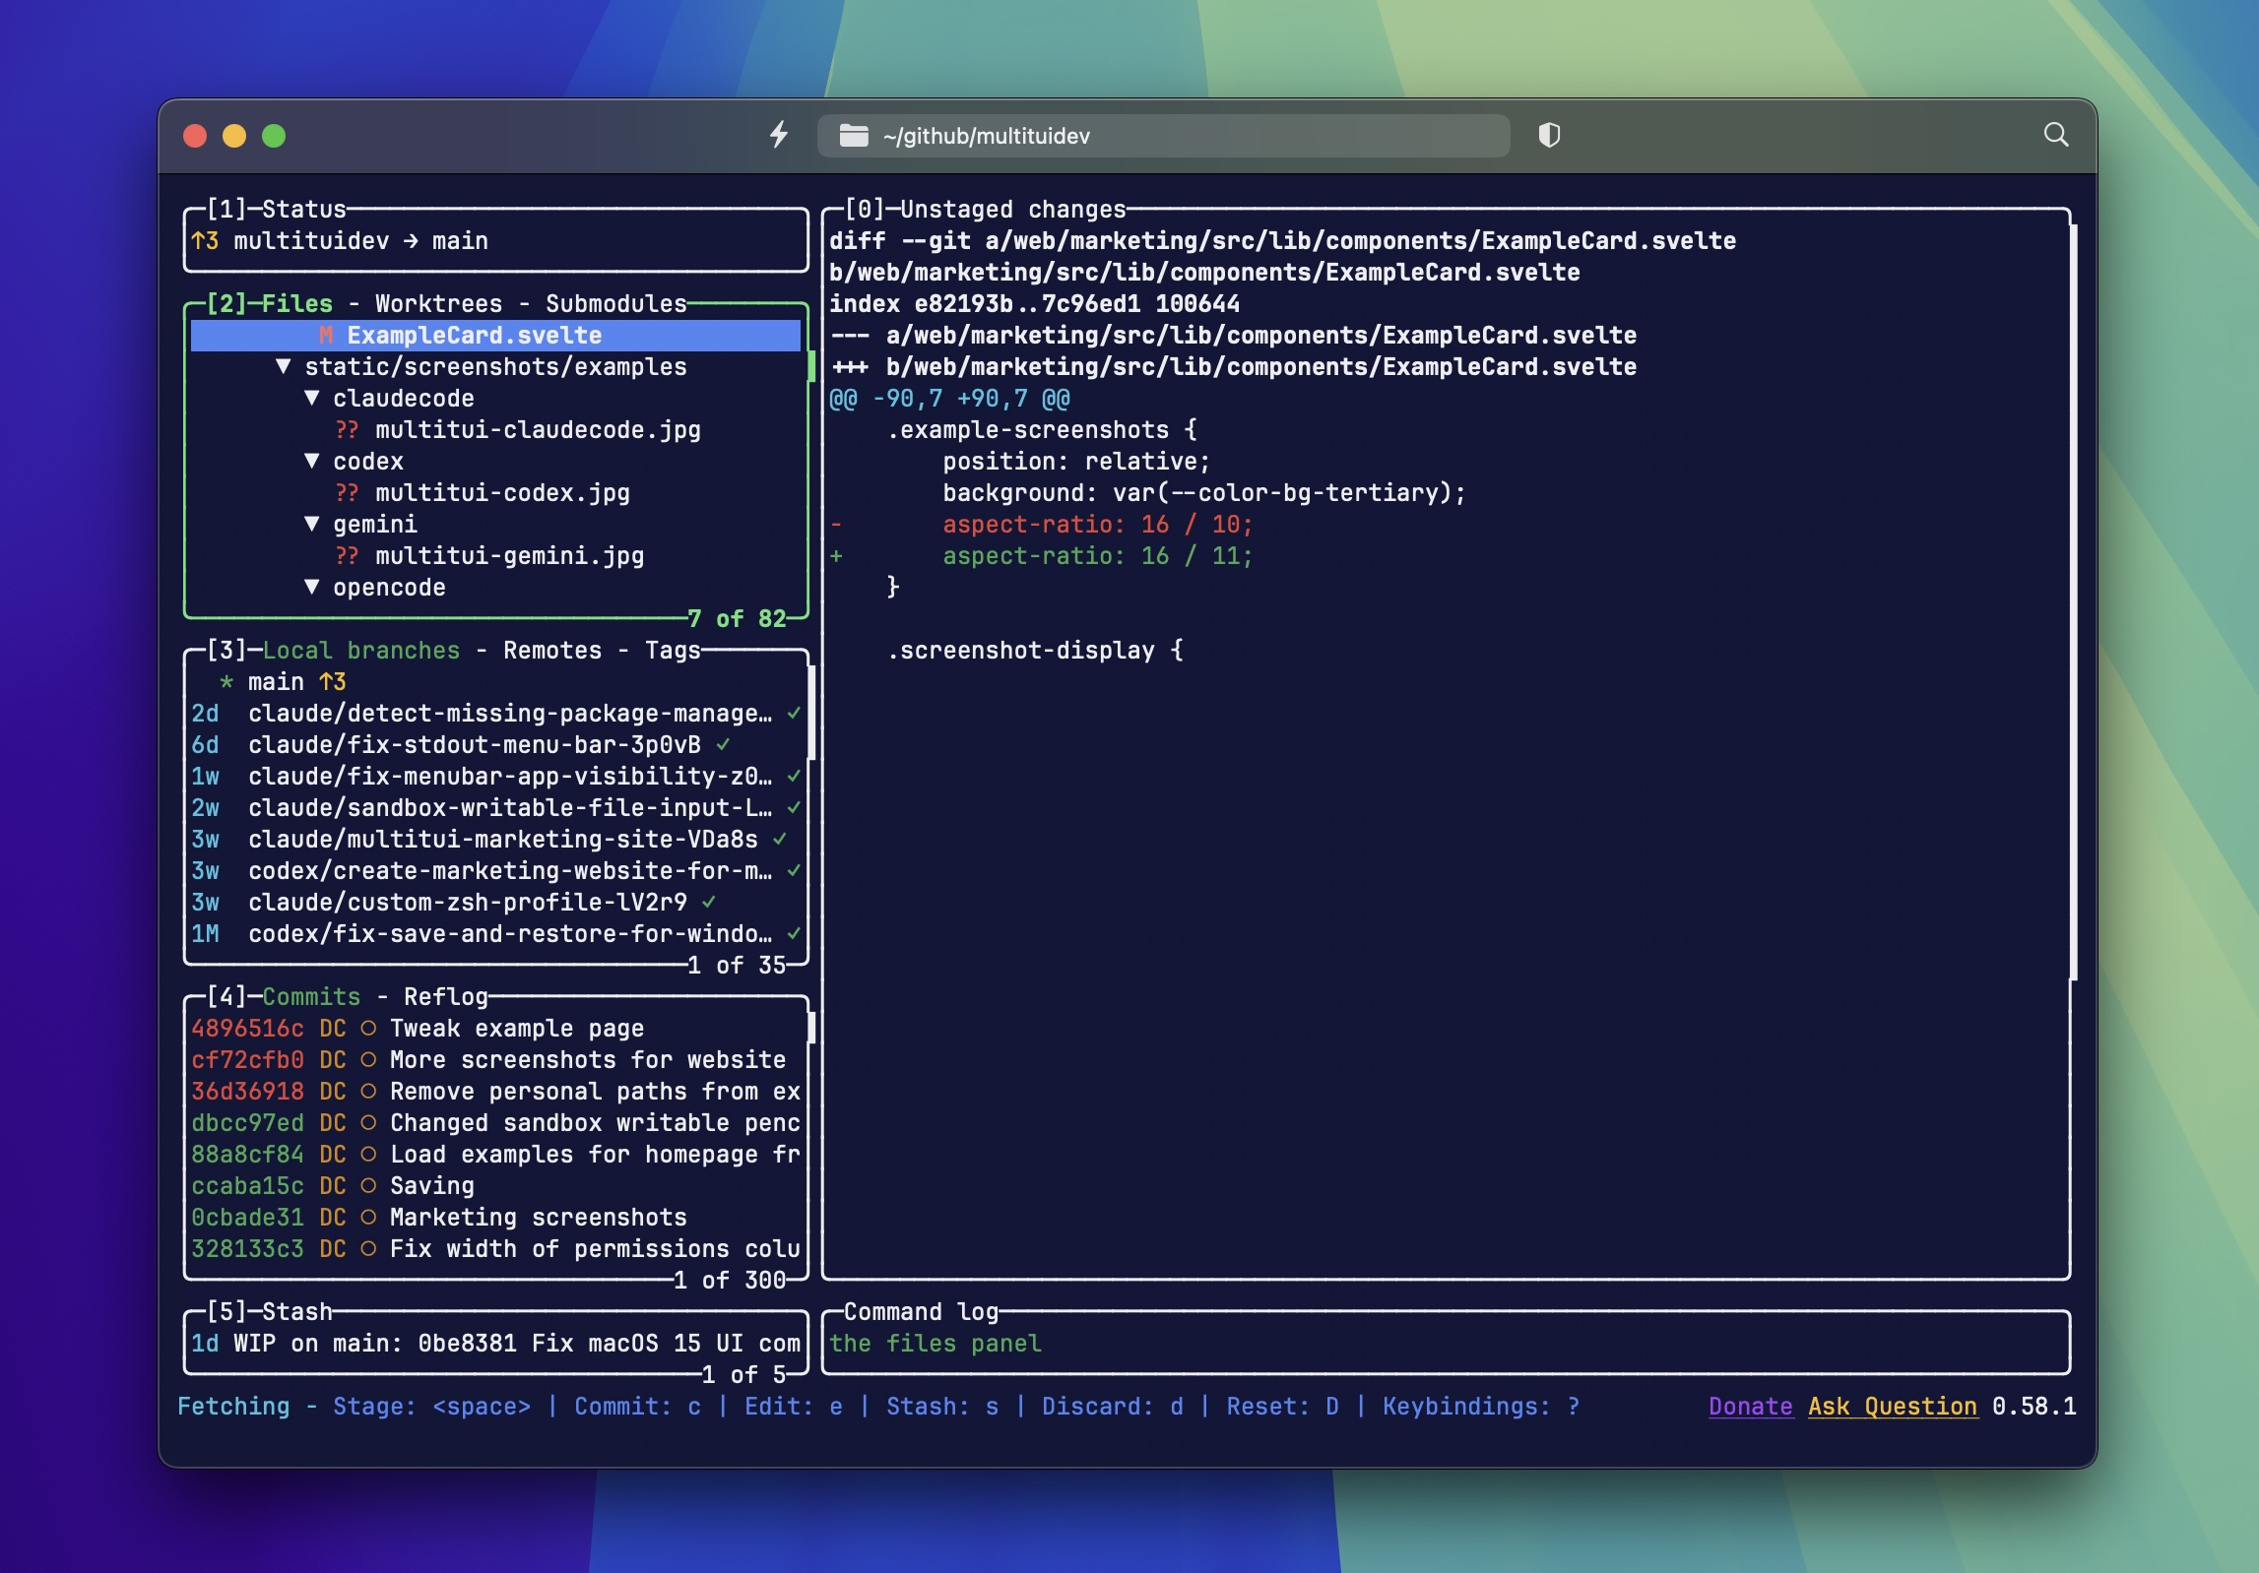Click the lightning bolt icon in the titlebar
The width and height of the screenshot is (2259, 1573).
[x=779, y=136]
